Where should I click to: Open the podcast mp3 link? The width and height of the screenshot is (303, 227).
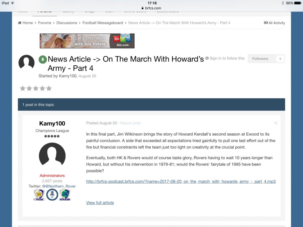(x=181, y=182)
